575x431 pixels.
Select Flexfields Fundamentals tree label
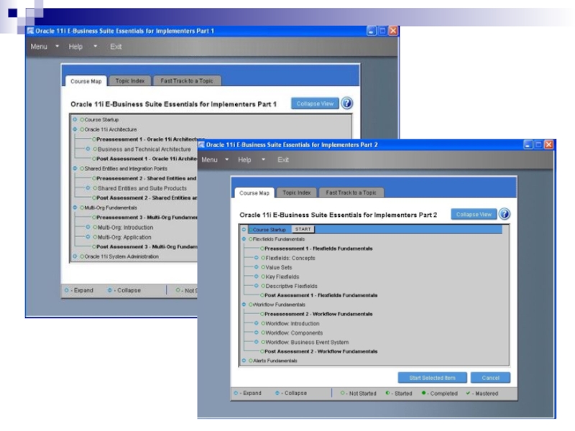click(279, 239)
